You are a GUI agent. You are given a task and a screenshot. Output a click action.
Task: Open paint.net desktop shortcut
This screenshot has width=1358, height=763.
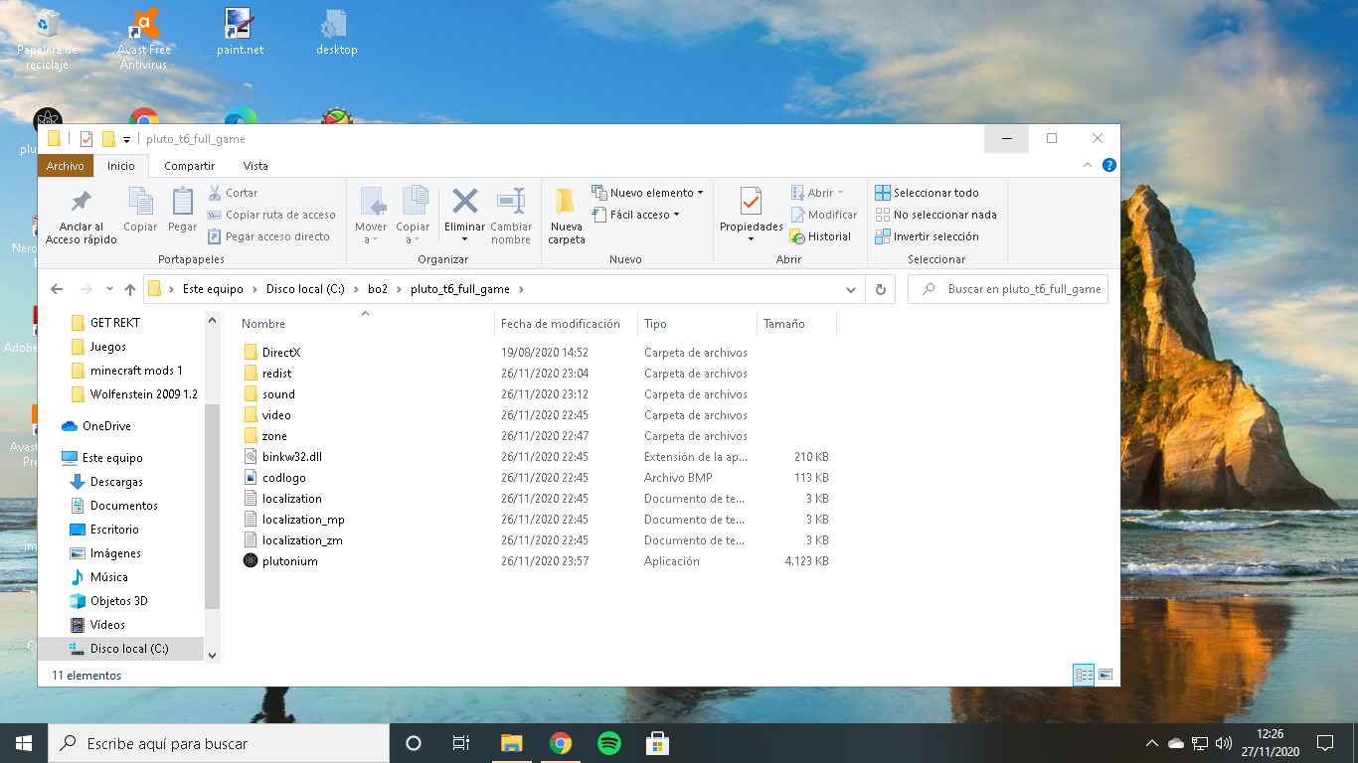tap(240, 32)
